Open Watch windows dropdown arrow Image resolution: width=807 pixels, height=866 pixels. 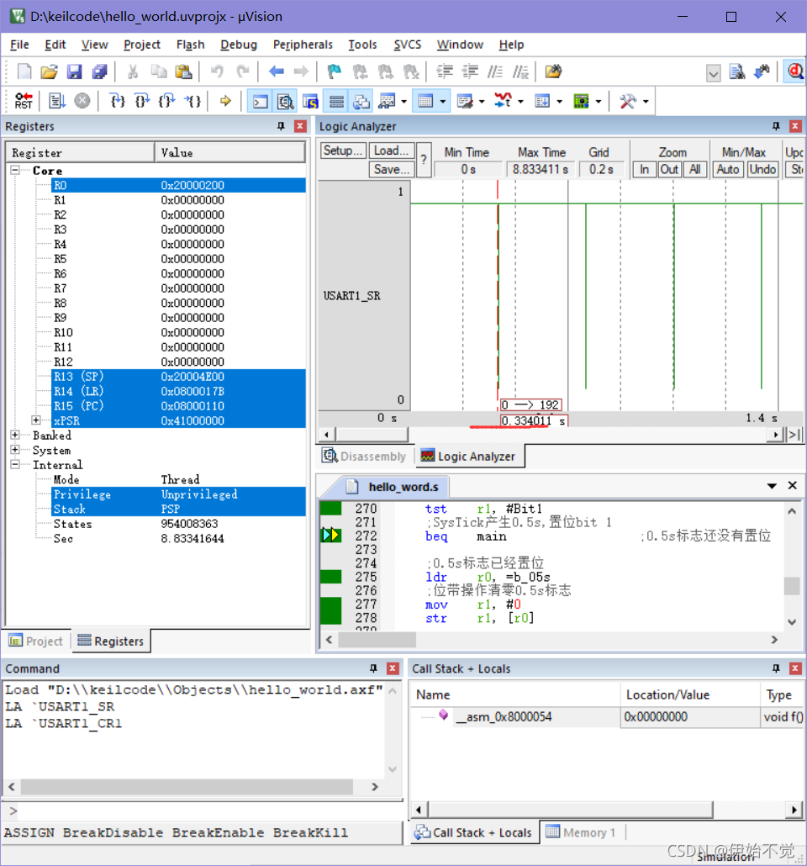coord(403,102)
